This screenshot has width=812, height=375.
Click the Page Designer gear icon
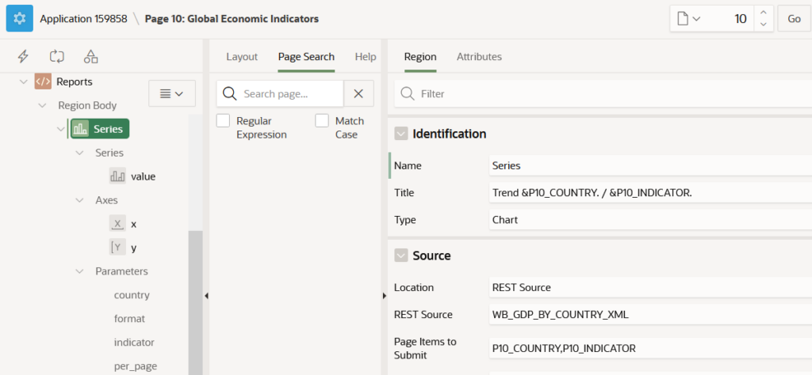pyautogui.click(x=19, y=18)
